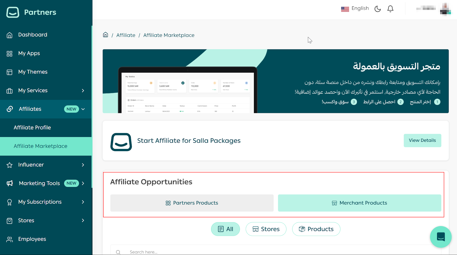The width and height of the screenshot is (457, 255).
Task: Expand the Marketing Tools submenu arrow
Action: [83, 184]
